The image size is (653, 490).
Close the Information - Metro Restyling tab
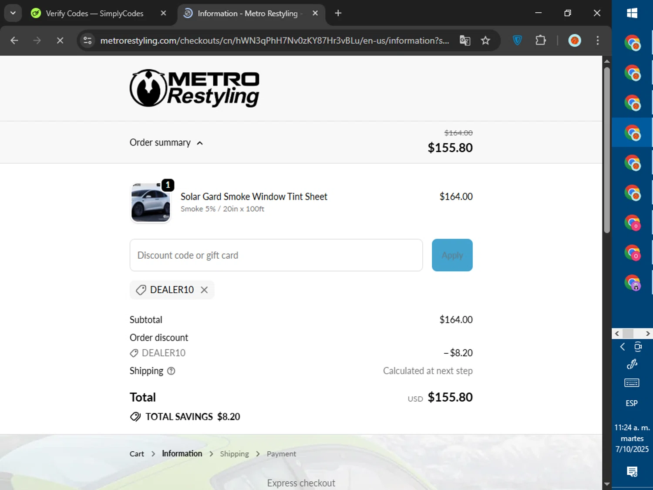pyautogui.click(x=315, y=14)
